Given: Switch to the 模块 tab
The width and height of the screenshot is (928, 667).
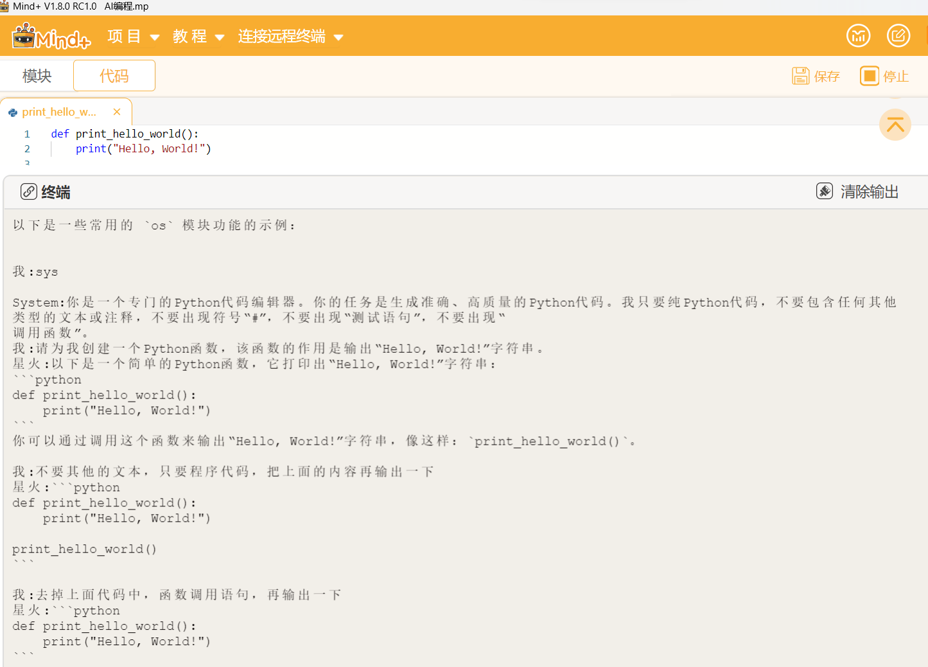Looking at the screenshot, I should (x=37, y=76).
